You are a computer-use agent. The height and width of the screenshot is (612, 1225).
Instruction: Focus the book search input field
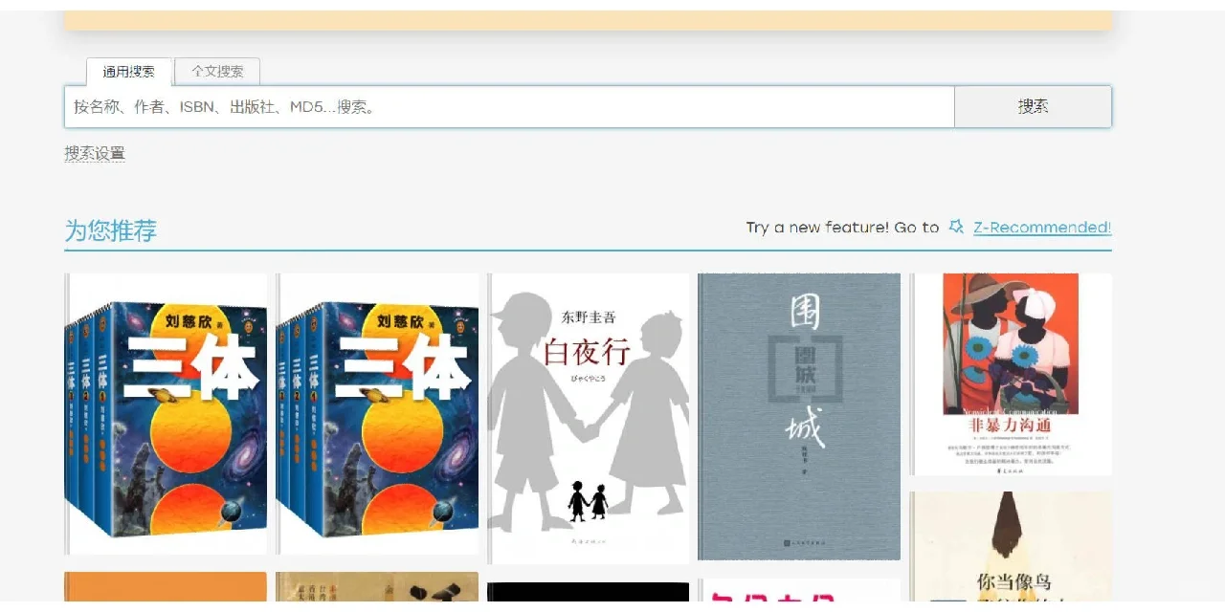509,107
